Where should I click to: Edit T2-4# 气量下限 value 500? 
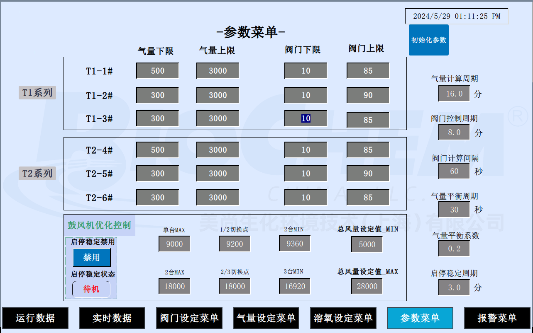(158, 150)
